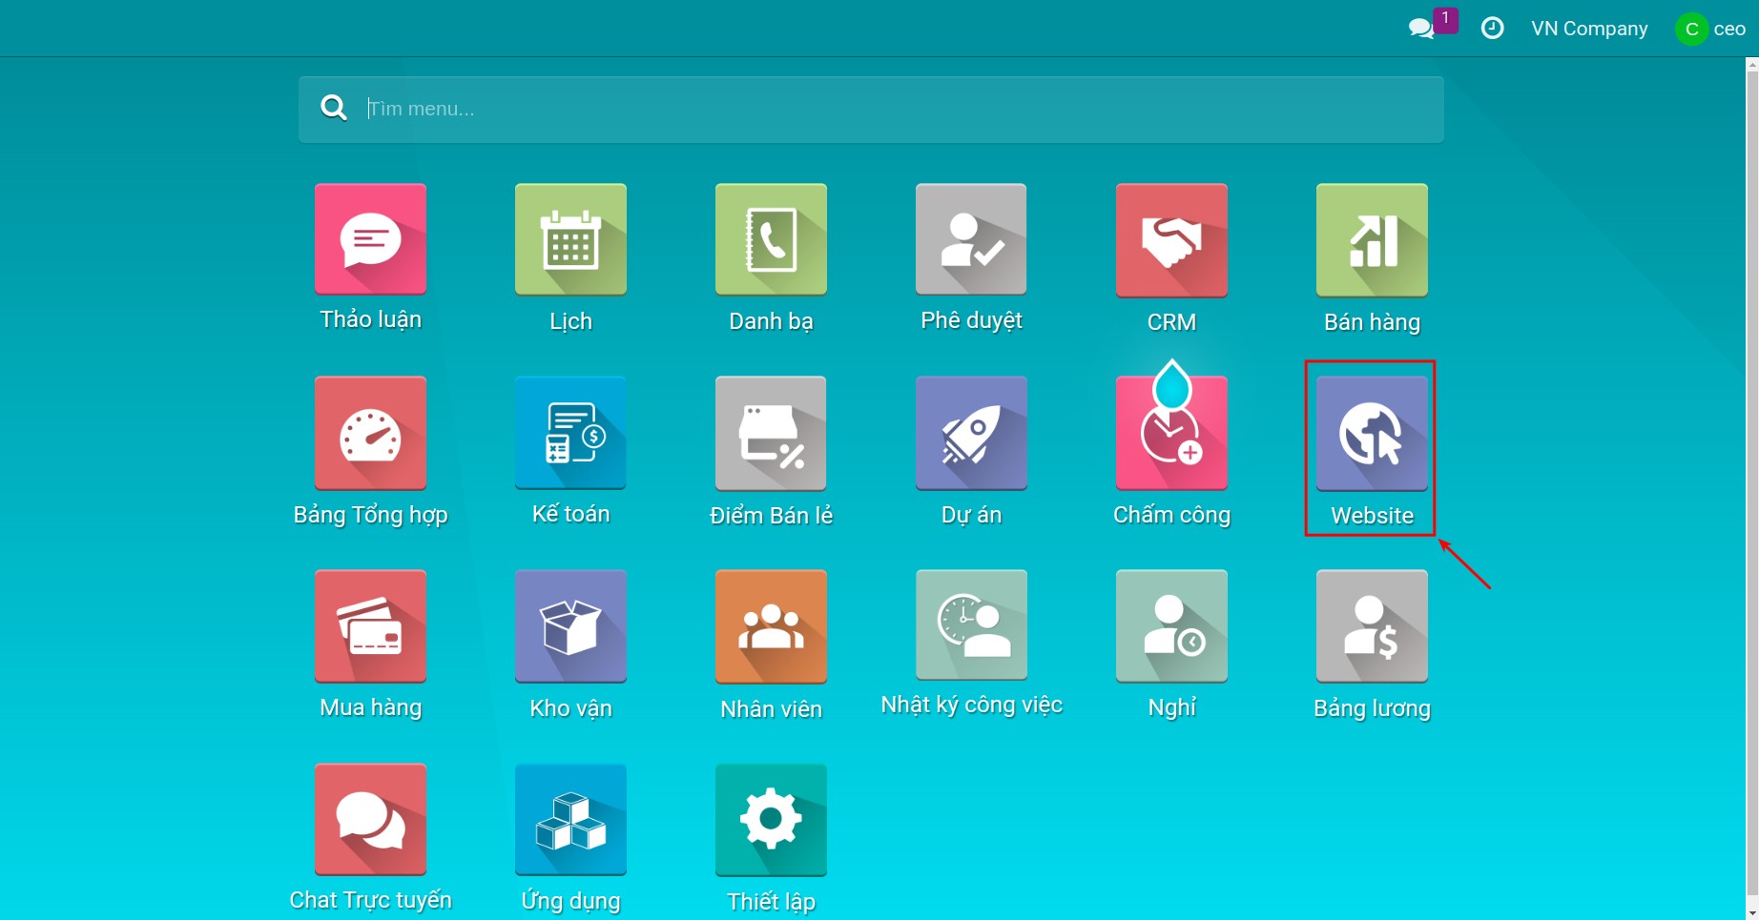Launch the Dự án project app

tap(971, 433)
